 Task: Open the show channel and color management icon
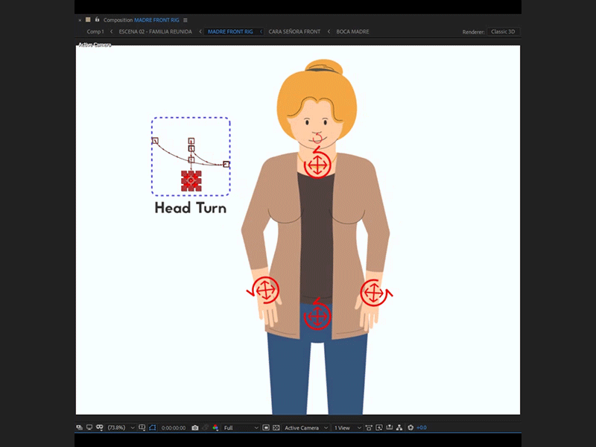click(215, 428)
